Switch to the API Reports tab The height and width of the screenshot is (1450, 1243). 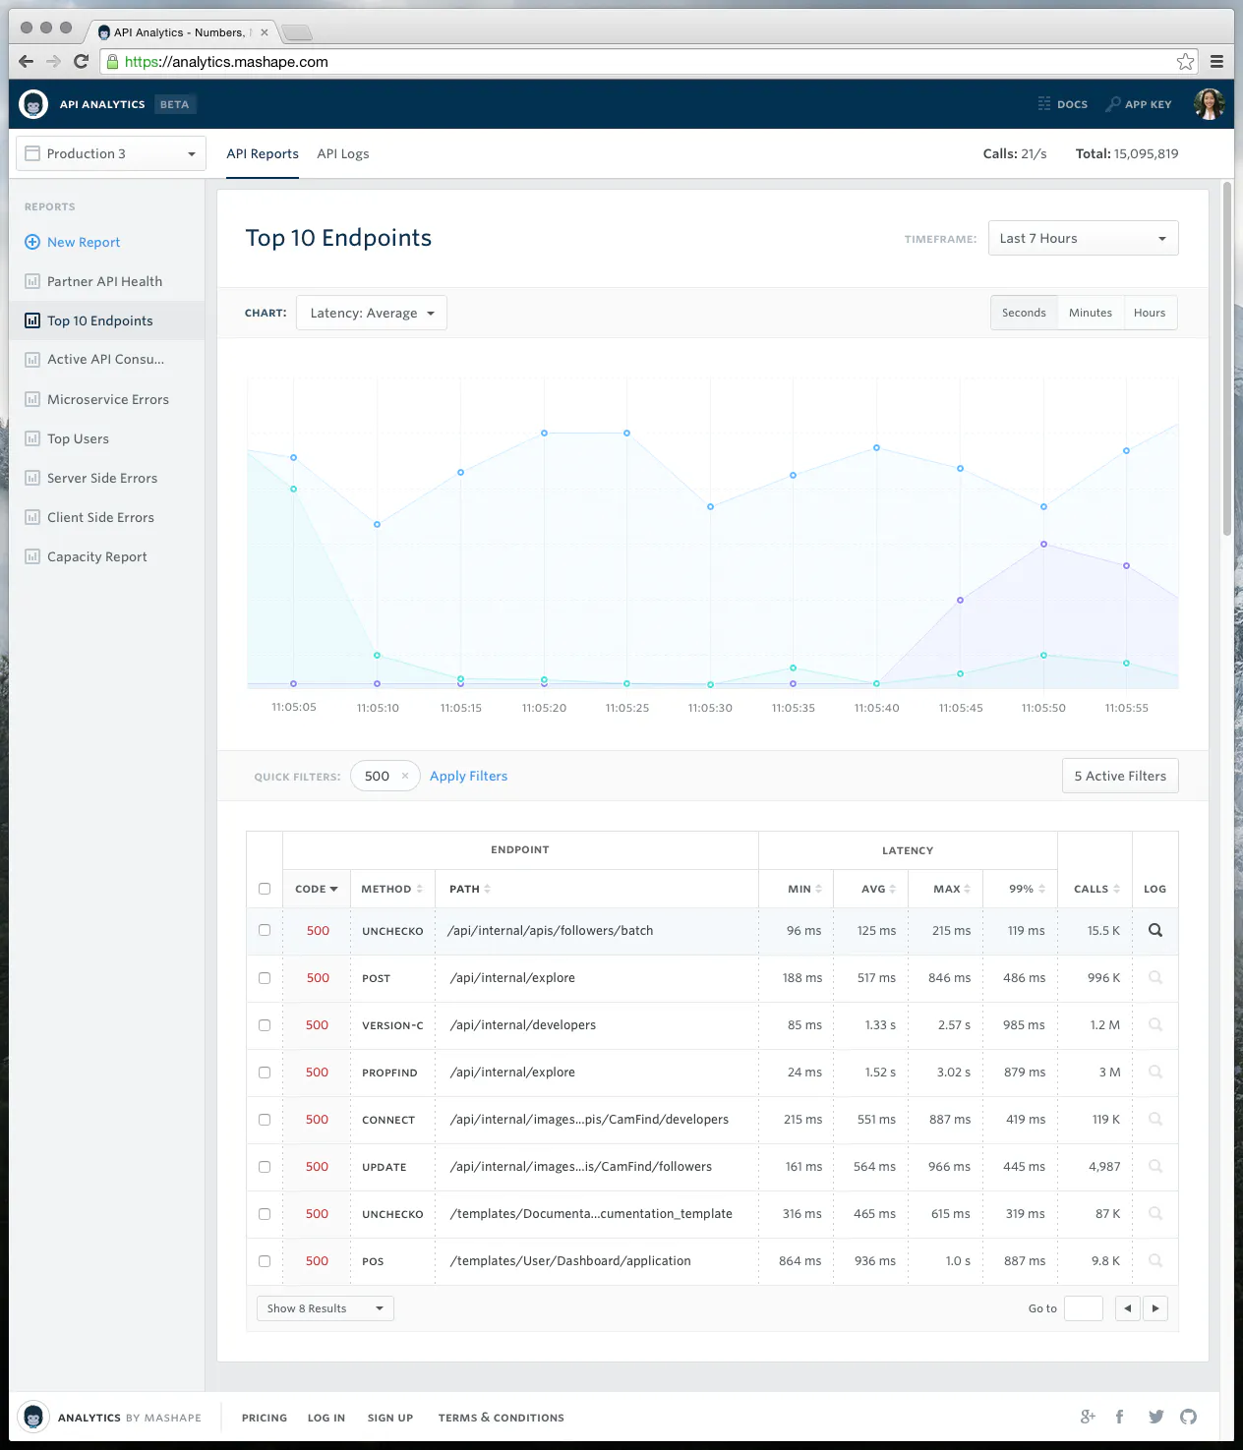coord(263,153)
